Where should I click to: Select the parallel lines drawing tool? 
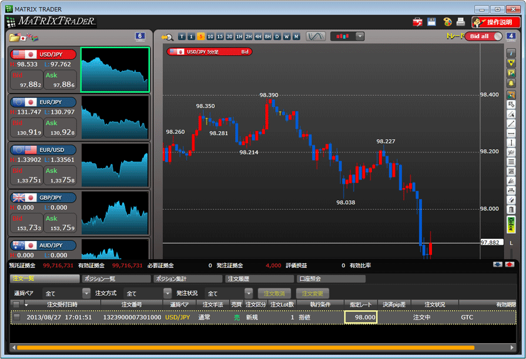(511, 162)
